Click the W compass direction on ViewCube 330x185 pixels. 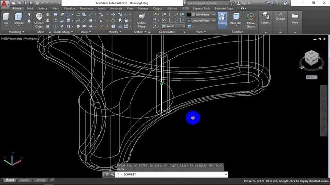click(302, 67)
